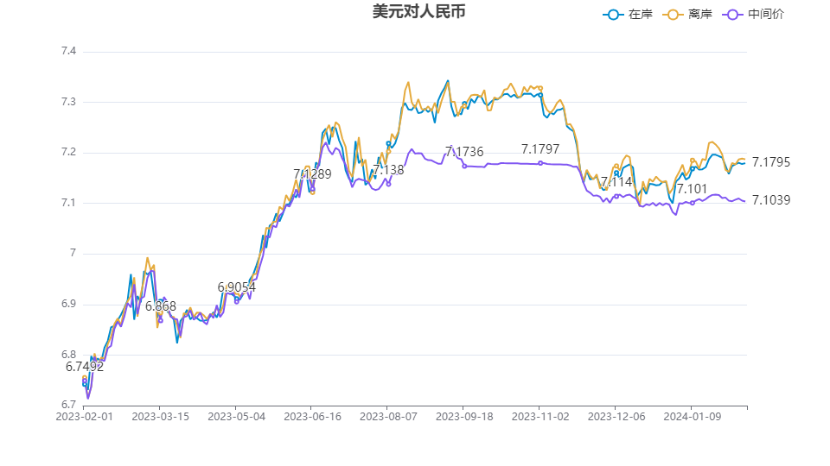Screen dimensions: 830x466
Task: Select the 7.101 data label
Action: pyautogui.click(x=692, y=189)
